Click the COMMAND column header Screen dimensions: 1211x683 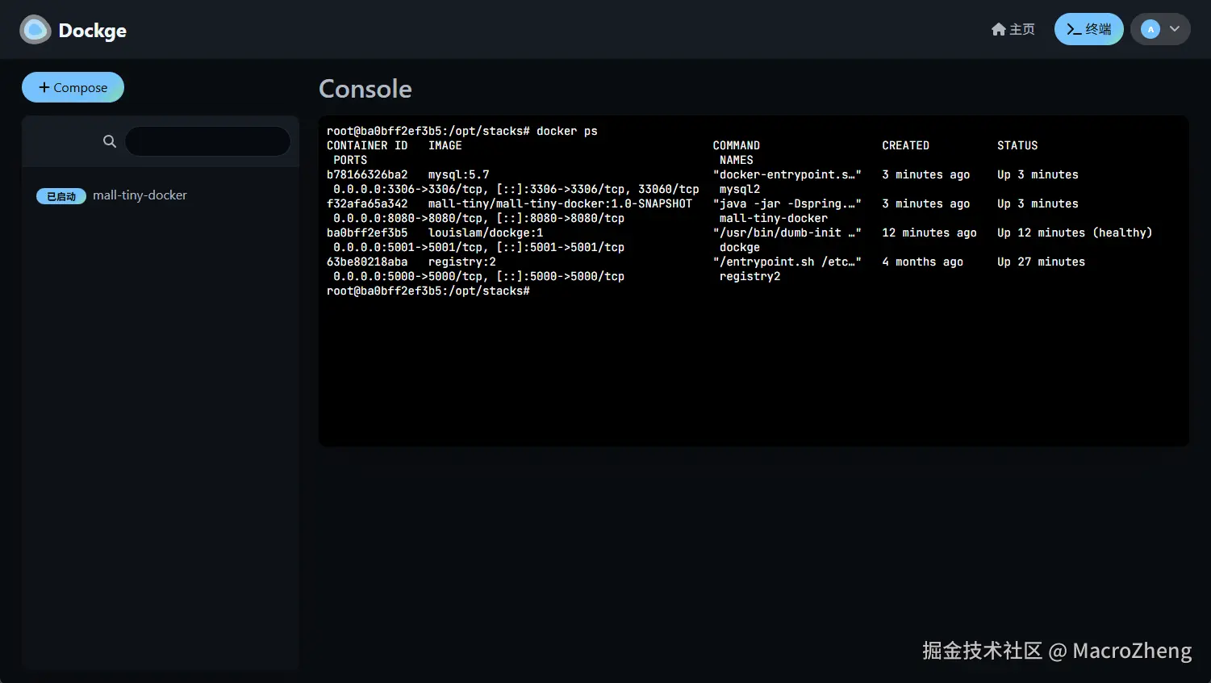coord(737,145)
